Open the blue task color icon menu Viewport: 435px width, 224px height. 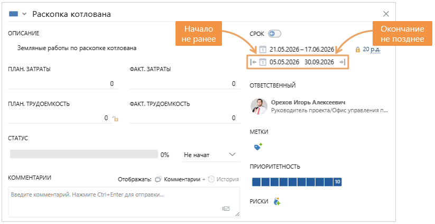14,14
